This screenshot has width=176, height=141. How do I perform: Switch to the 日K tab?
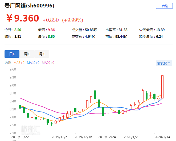pyautogui.click(x=12, y=54)
